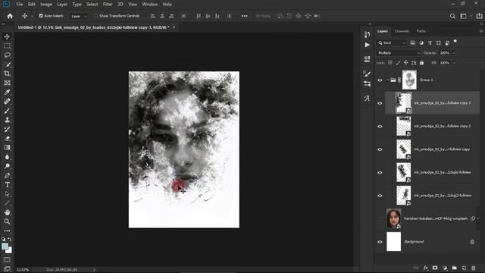Toggle the lock all layer icon
The image size is (485, 273).
(421, 63)
